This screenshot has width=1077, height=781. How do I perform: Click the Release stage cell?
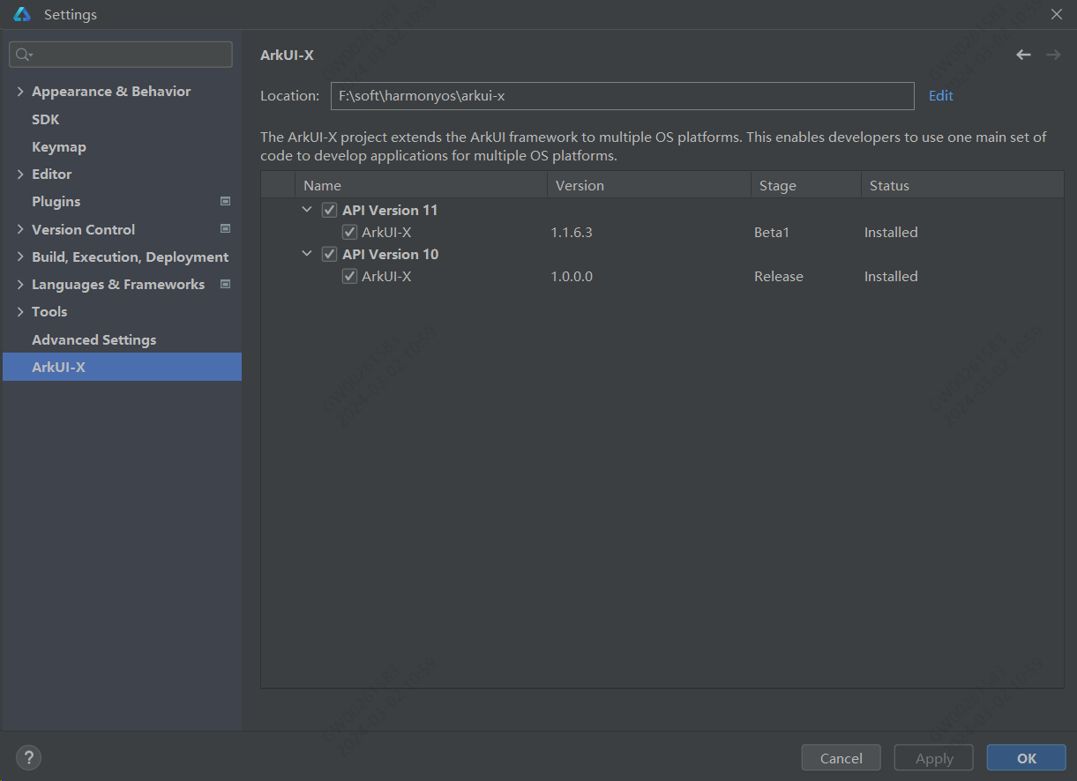779,276
